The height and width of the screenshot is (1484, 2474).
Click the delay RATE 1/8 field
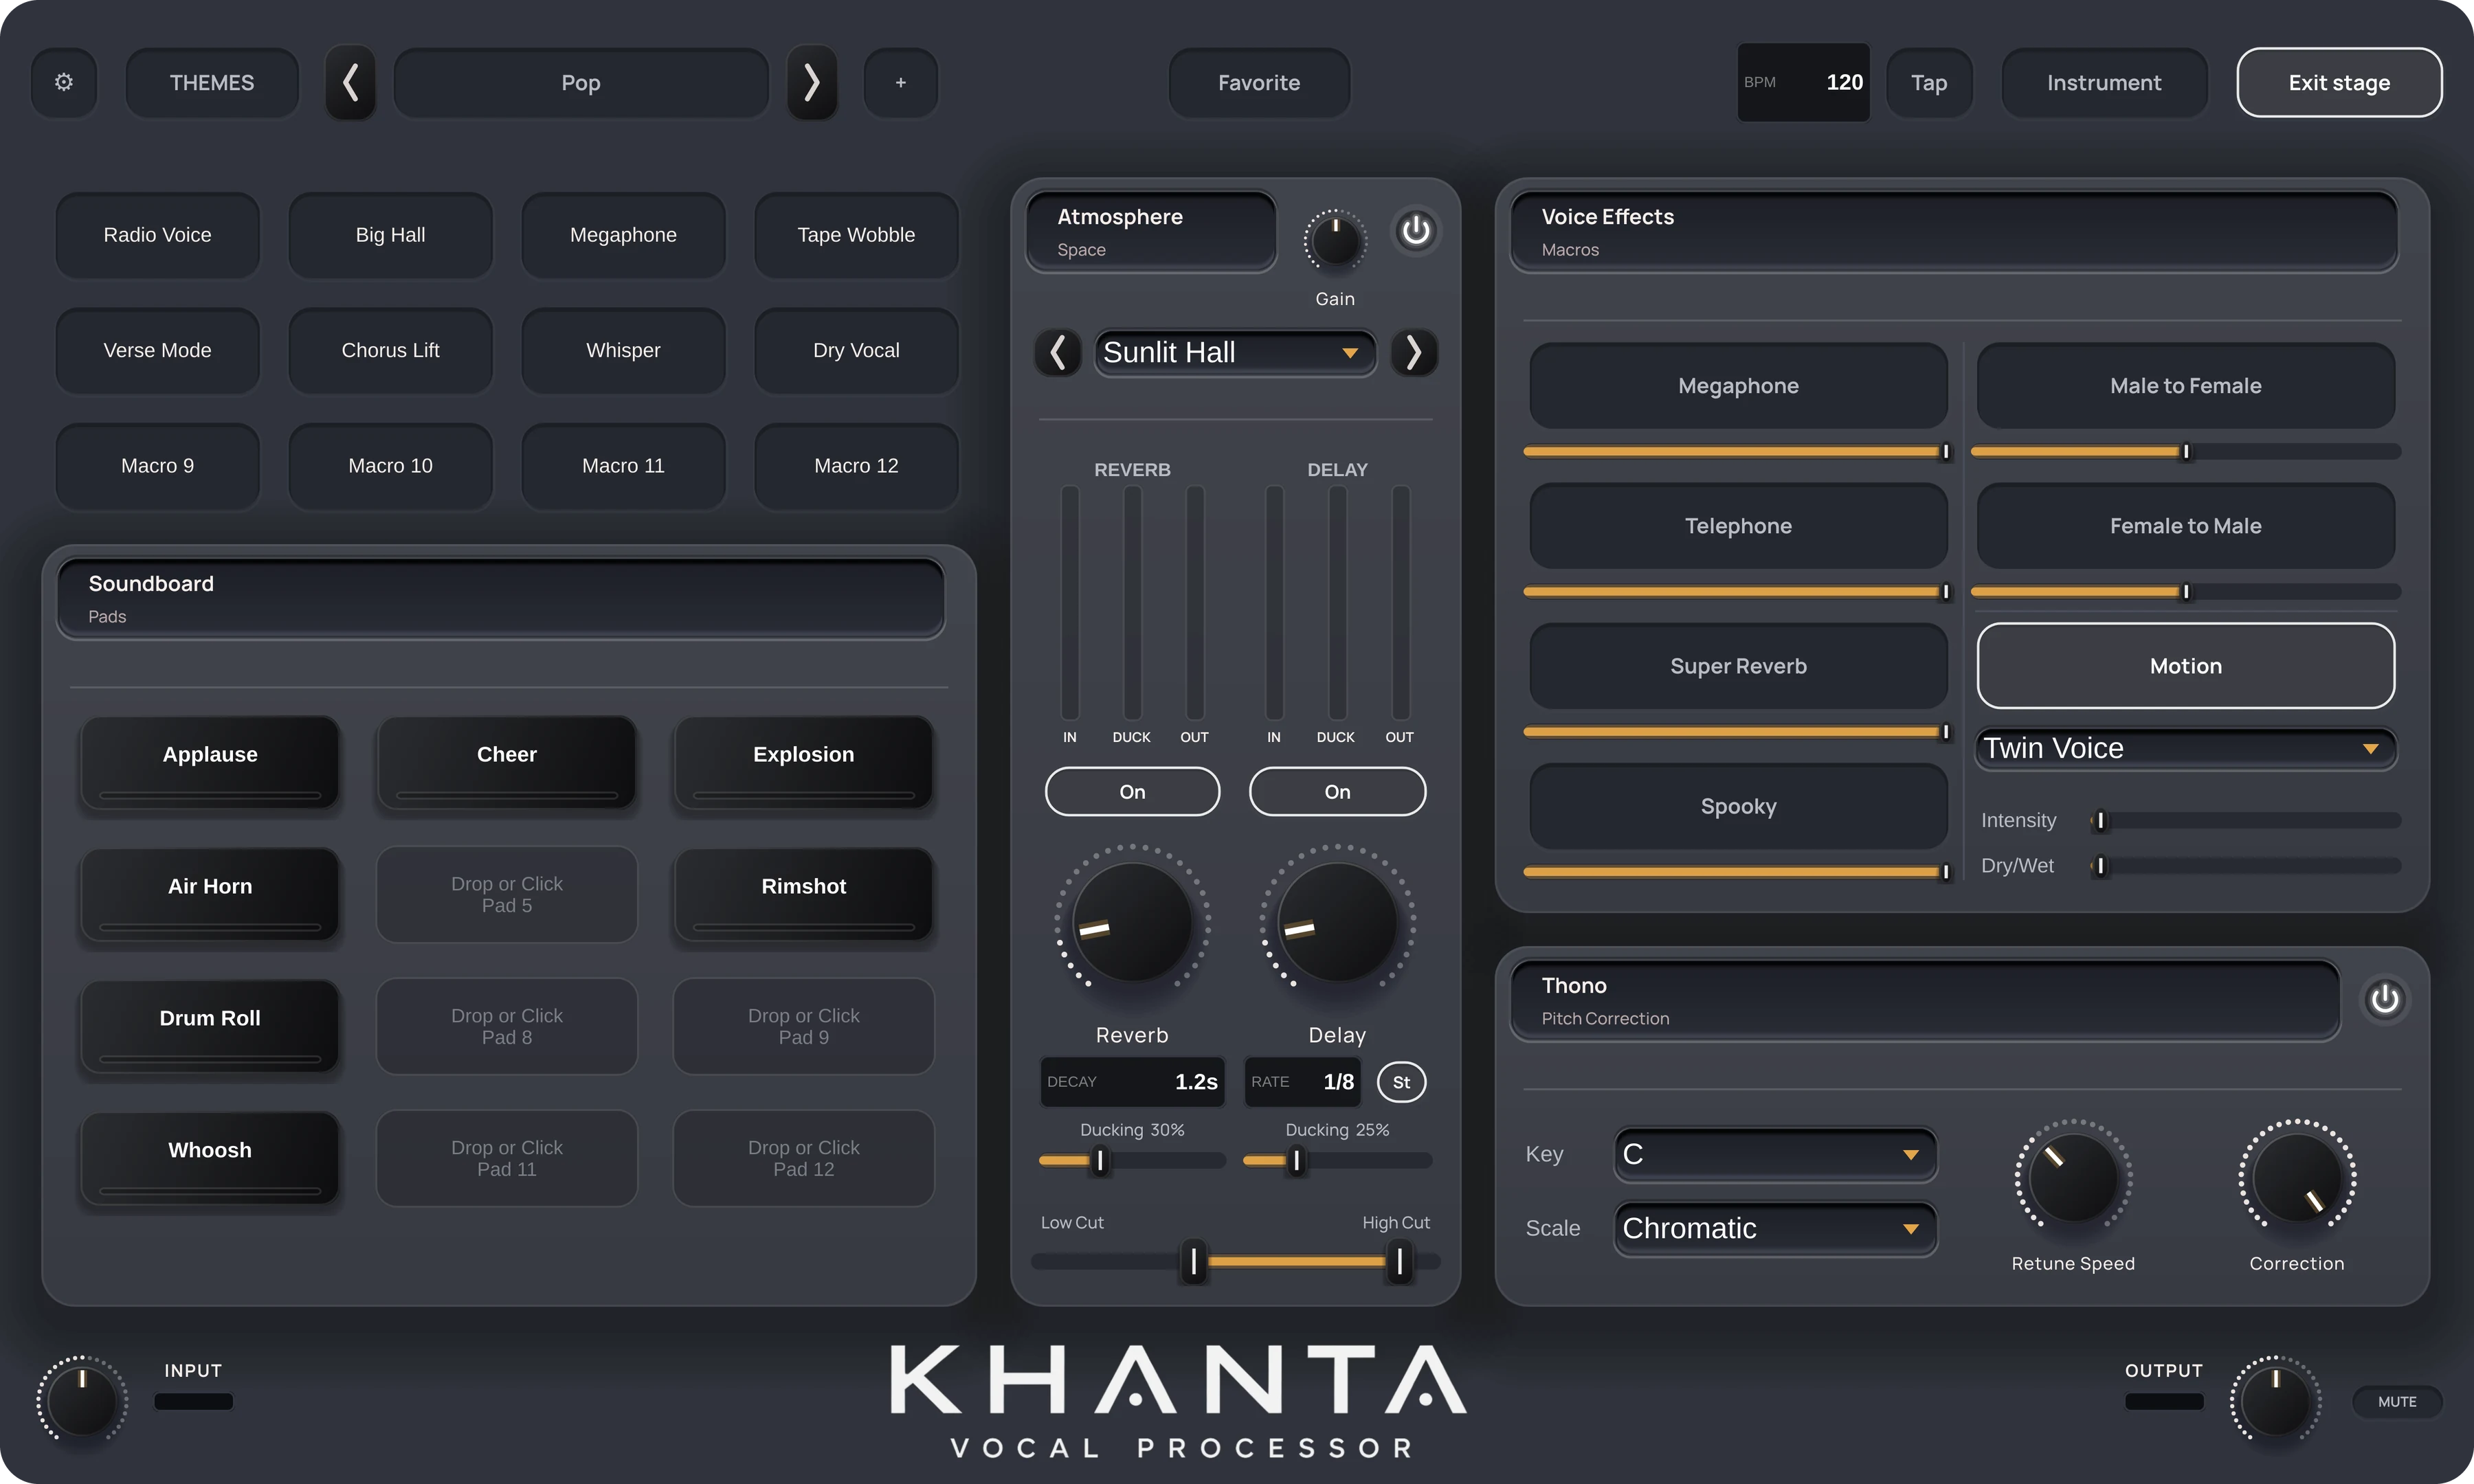tap(1302, 1082)
